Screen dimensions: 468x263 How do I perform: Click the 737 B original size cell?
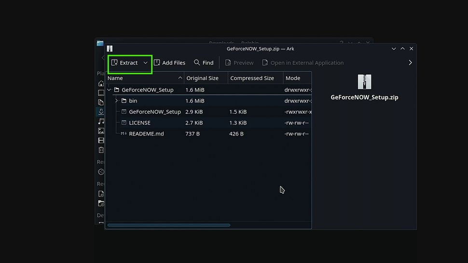[x=193, y=134]
